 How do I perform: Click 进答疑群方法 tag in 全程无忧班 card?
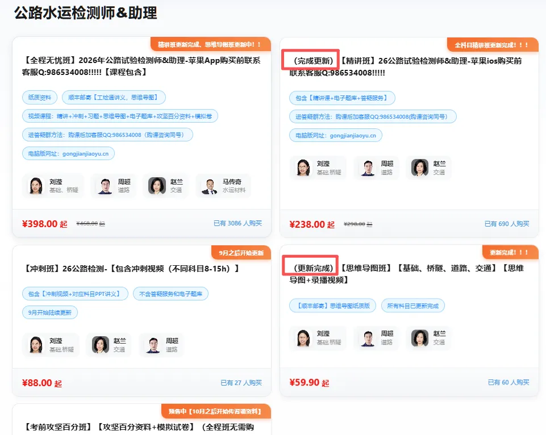pyautogui.click(x=107, y=135)
